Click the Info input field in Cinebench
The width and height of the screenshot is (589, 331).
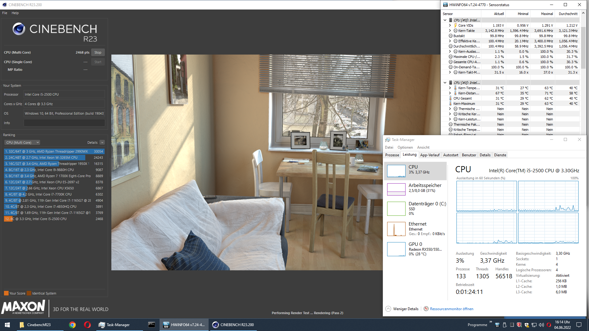point(64,123)
